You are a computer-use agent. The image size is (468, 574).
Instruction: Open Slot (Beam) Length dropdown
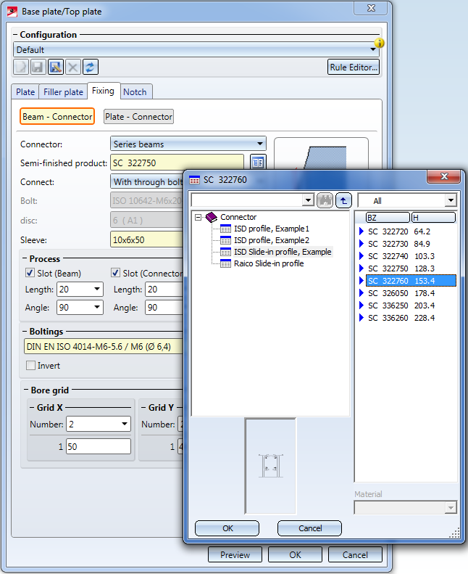pyautogui.click(x=97, y=290)
